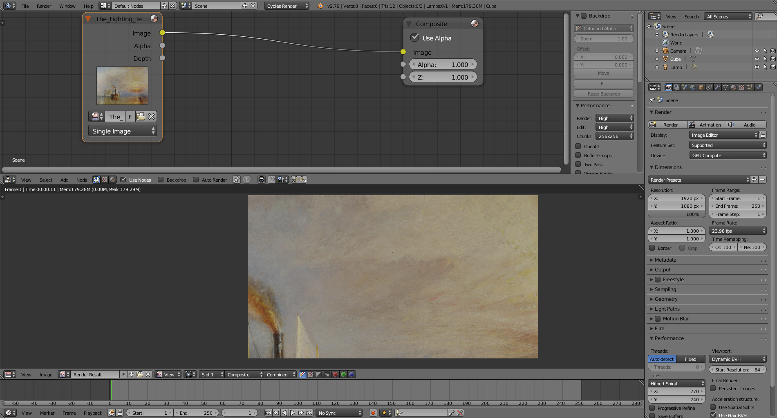This screenshot has height=418, width=777.
Task: Open the File menu
Action: point(25,6)
